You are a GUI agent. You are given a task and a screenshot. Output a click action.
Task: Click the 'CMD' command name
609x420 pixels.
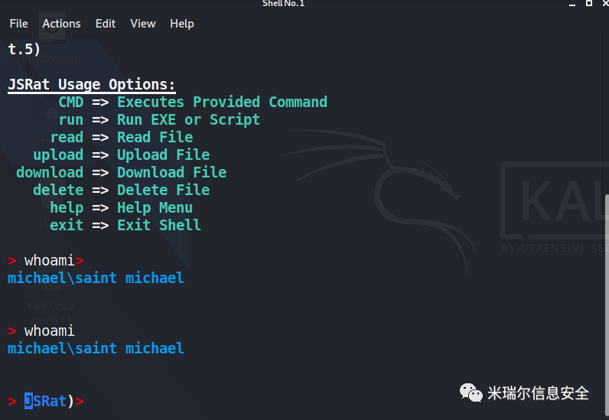pyautogui.click(x=70, y=103)
